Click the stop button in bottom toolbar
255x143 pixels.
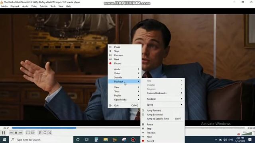pyautogui.click(x=16, y=133)
